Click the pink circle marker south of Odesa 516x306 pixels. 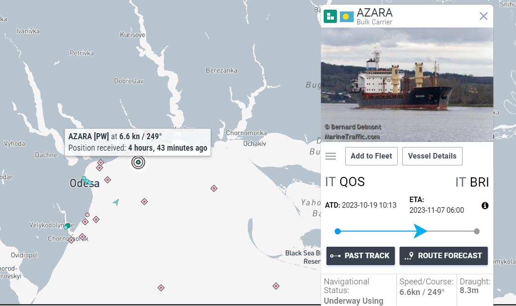click(87, 215)
